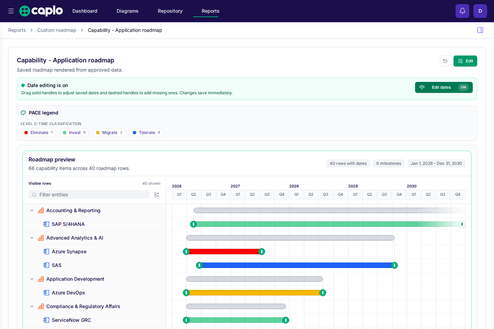The image size is (494, 329).
Task: Click the ServiceNow GRC bar end handle
Action: [x=285, y=320]
